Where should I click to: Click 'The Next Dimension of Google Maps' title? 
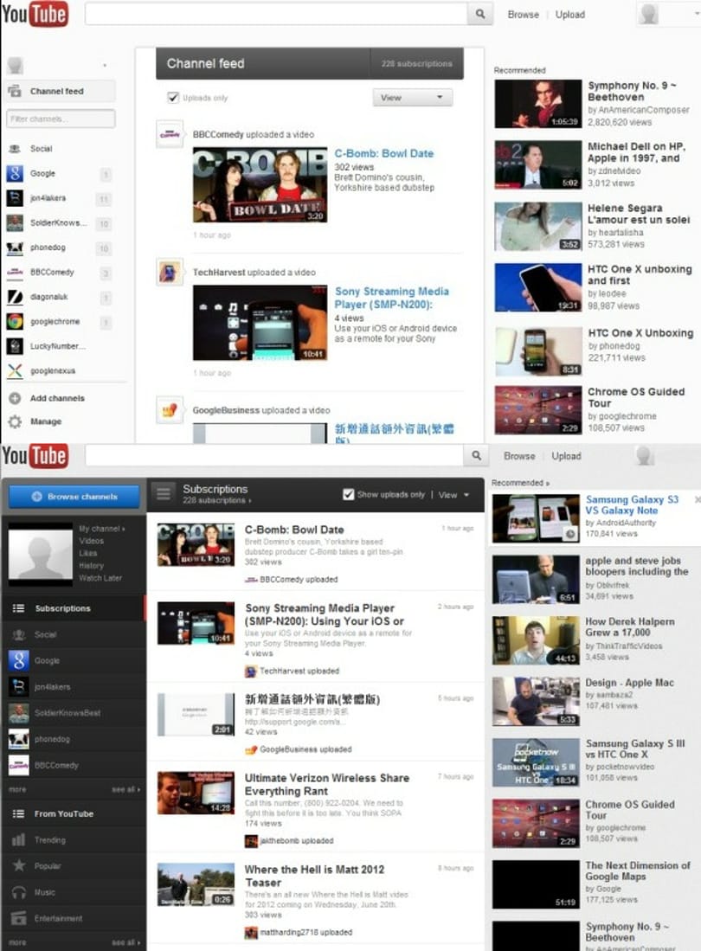tap(637, 871)
